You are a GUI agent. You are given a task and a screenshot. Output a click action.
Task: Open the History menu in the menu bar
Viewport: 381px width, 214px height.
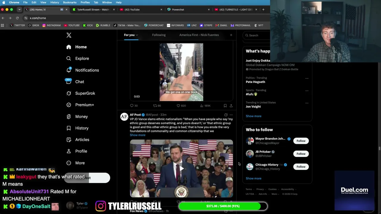click(x=54, y=2)
